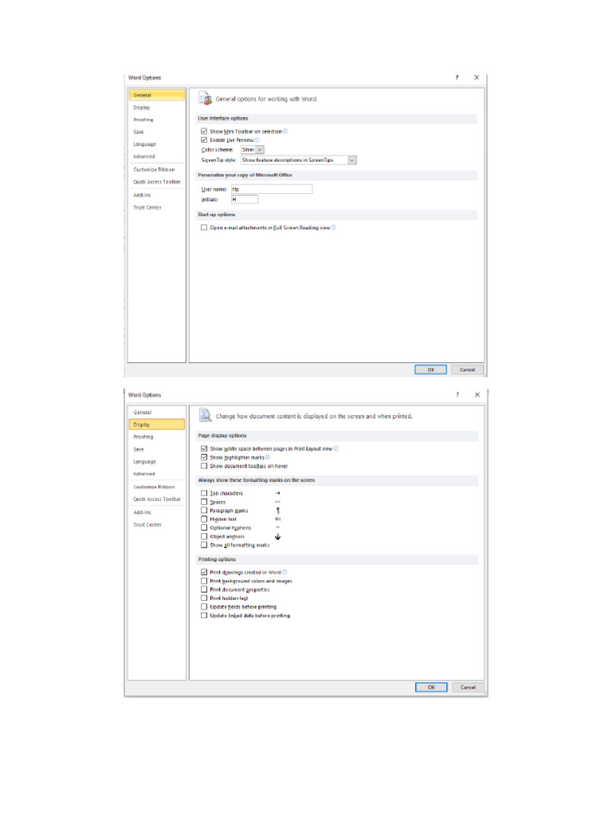Click info icon beside Print drawings created in Word

(x=284, y=572)
